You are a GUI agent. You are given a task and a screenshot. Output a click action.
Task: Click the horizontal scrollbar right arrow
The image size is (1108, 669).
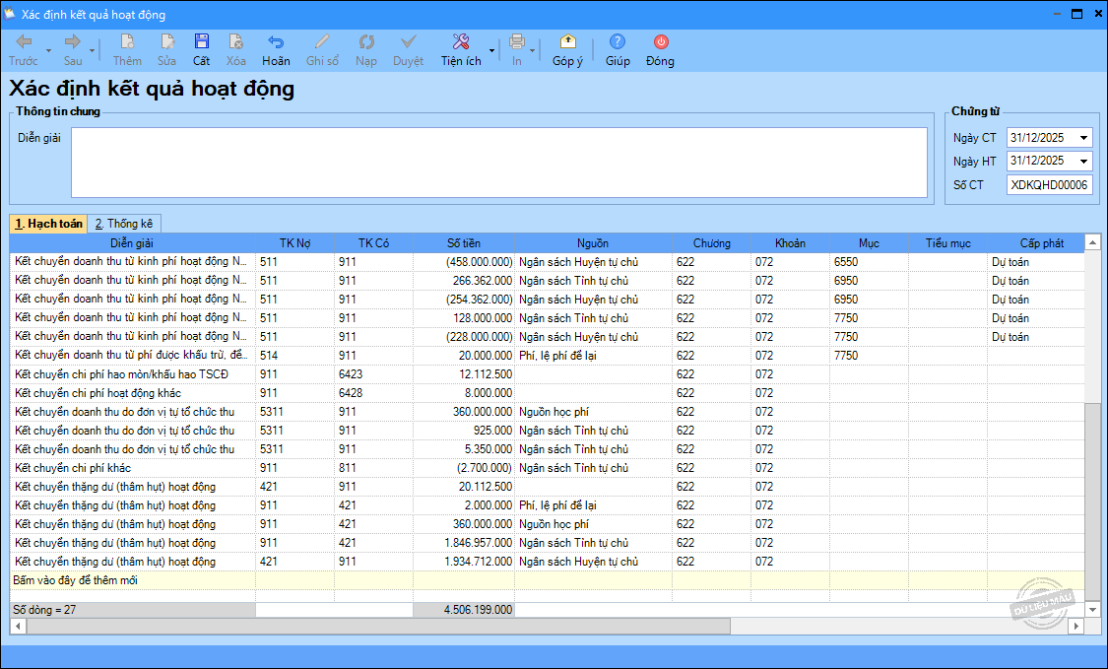coord(1076,626)
